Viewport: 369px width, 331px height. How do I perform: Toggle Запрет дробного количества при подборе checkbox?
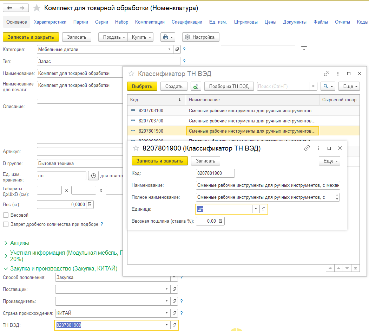(x=6, y=224)
